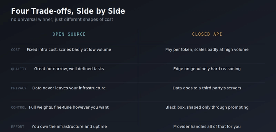The image size is (276, 132).
Task: Select the PRIVACY row label
Action: tap(19, 88)
